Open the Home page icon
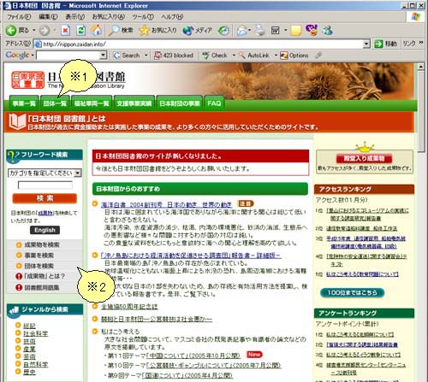This screenshot has height=382, width=428. click(97, 30)
